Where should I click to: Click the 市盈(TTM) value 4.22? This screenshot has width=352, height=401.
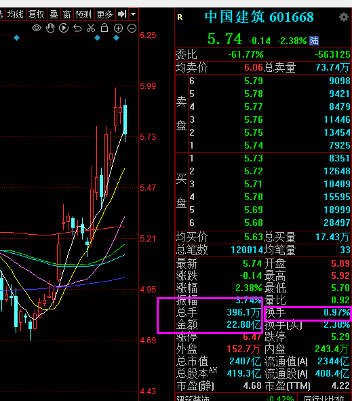pyautogui.click(x=340, y=385)
